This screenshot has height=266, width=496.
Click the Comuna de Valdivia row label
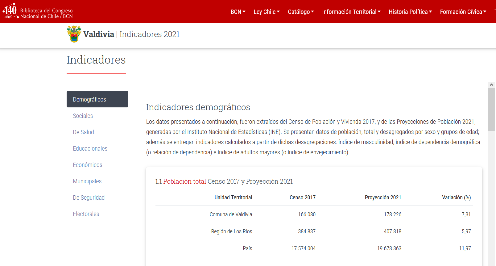click(x=231, y=214)
